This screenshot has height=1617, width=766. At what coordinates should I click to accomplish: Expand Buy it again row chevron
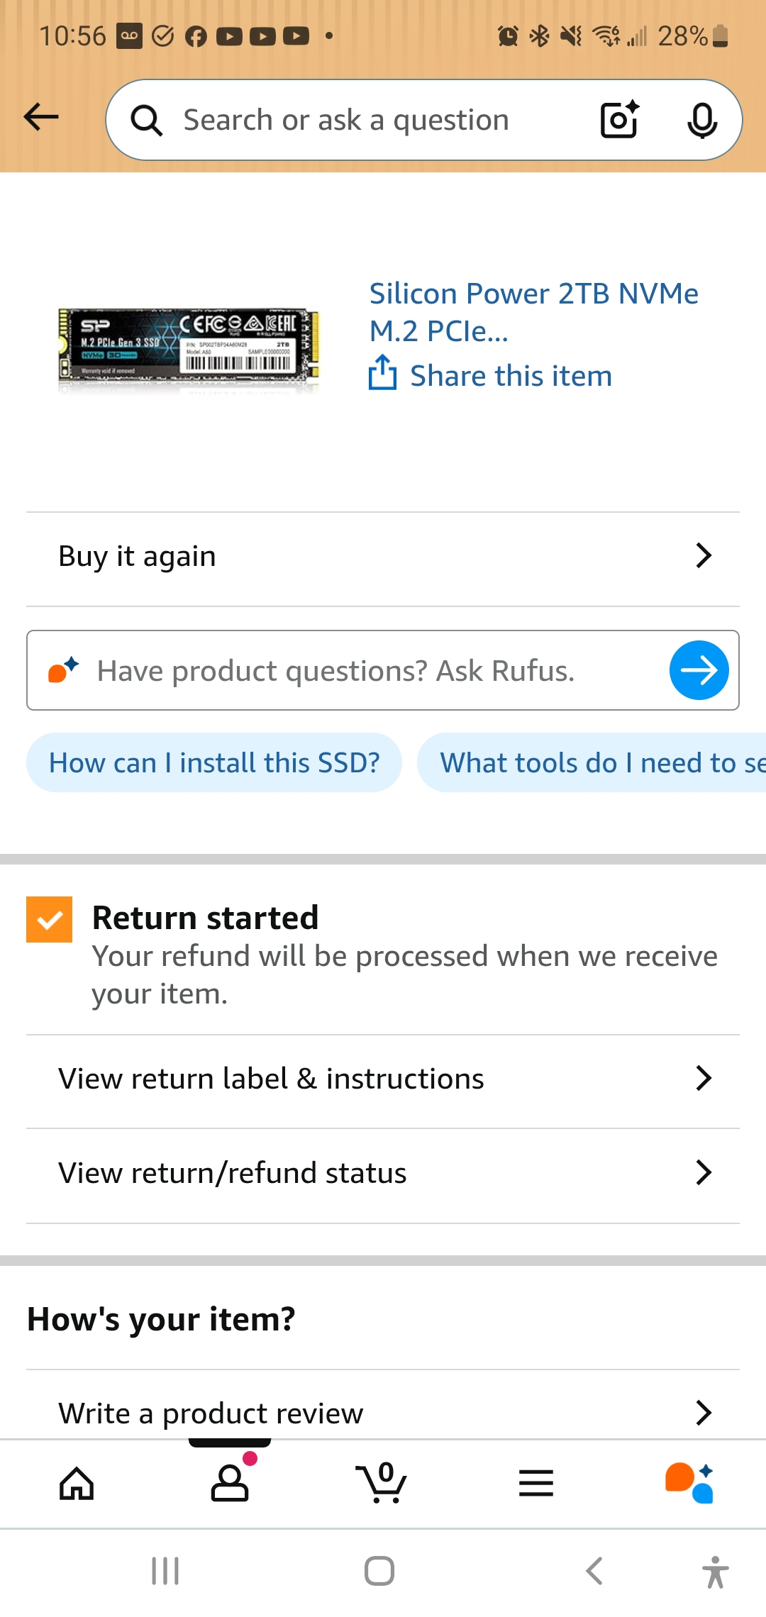[702, 556]
